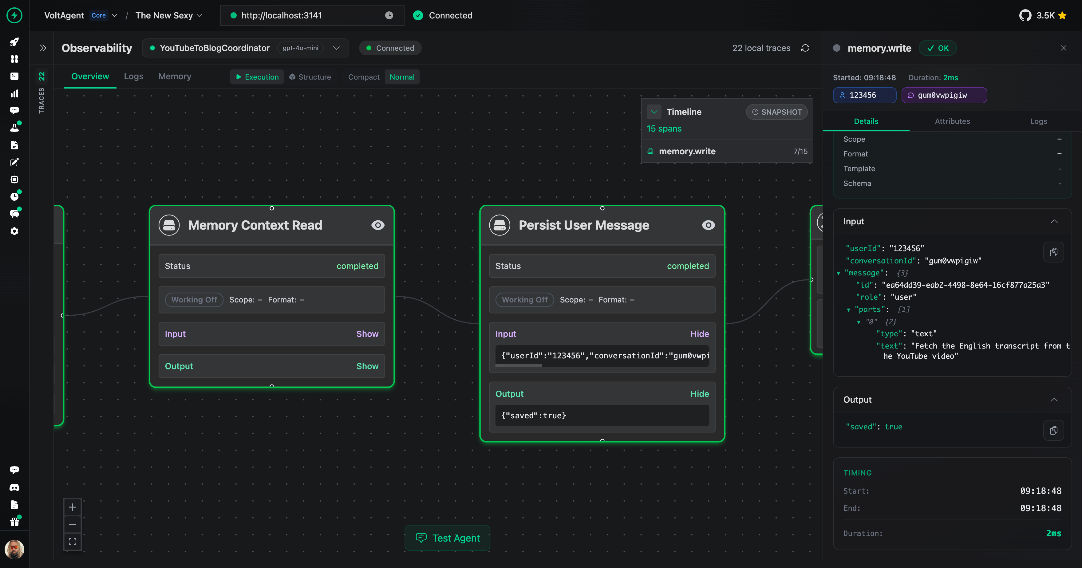The width and height of the screenshot is (1082, 568).
Task: Show Input of Memory Context Read
Action: tap(367, 333)
